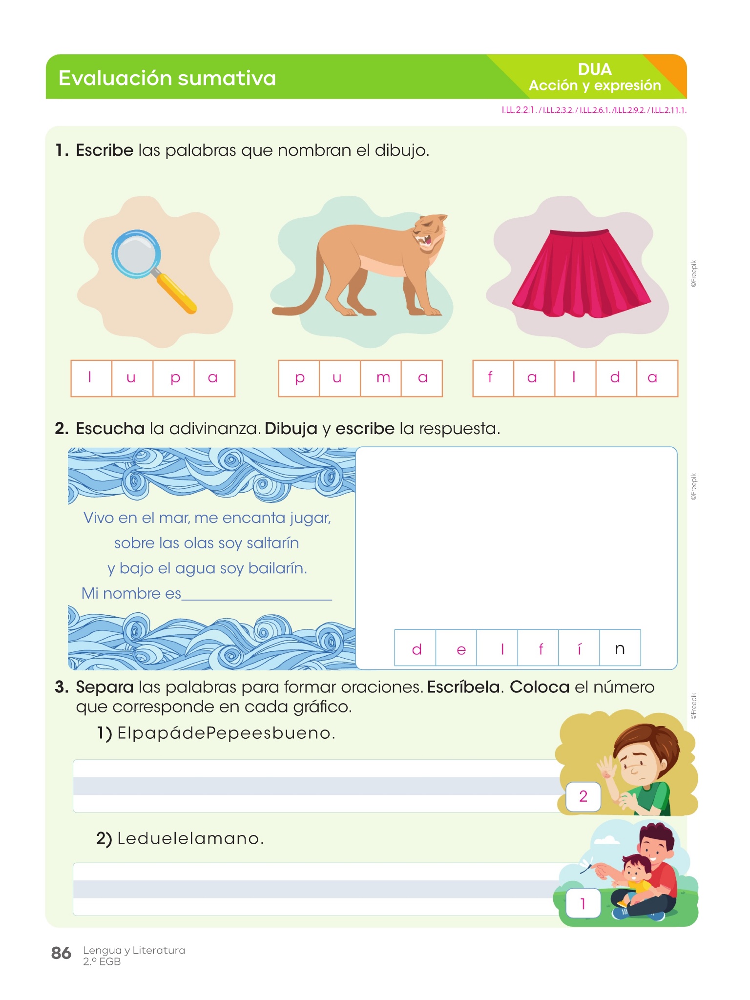The image size is (750, 1000).
Task: Click the number 1 box on the father picture
Action: click(x=583, y=903)
